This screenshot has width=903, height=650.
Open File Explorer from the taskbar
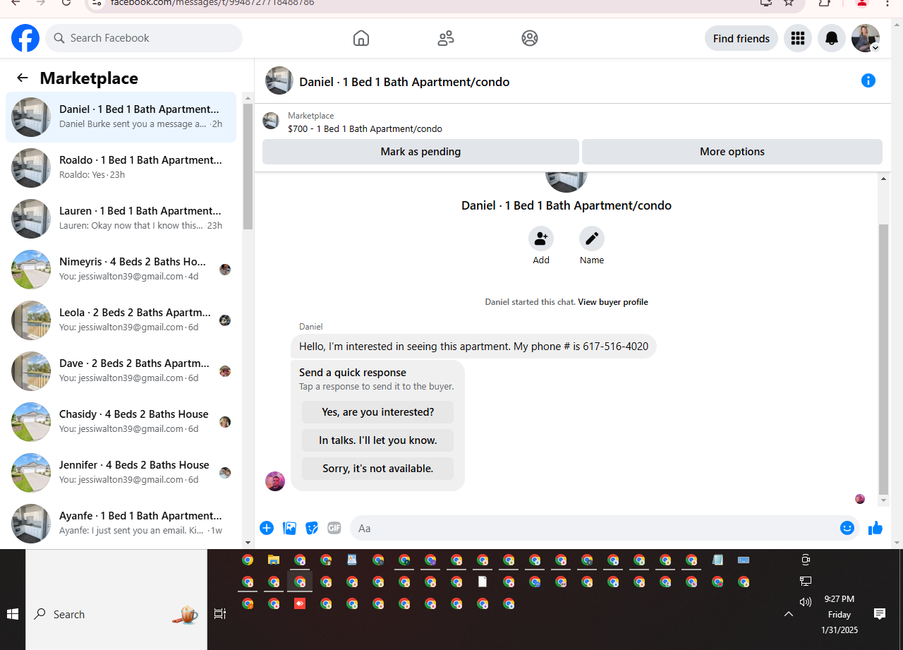274,560
